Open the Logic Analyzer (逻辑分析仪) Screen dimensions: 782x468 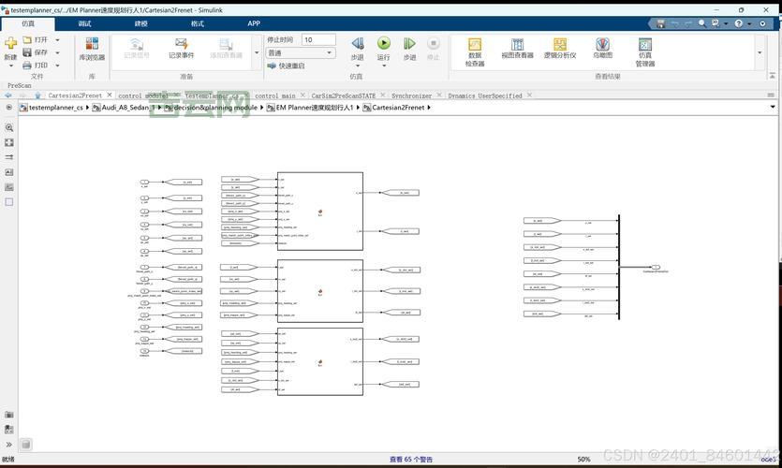pyautogui.click(x=559, y=49)
